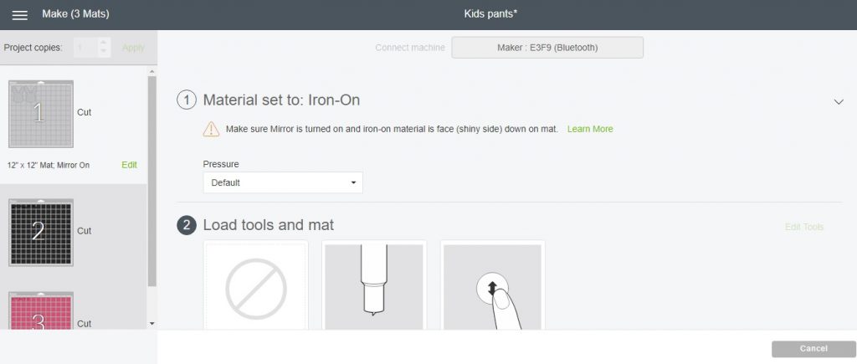The width and height of the screenshot is (857, 364).
Task: Click step 1 circle indicator
Action: coord(187,100)
